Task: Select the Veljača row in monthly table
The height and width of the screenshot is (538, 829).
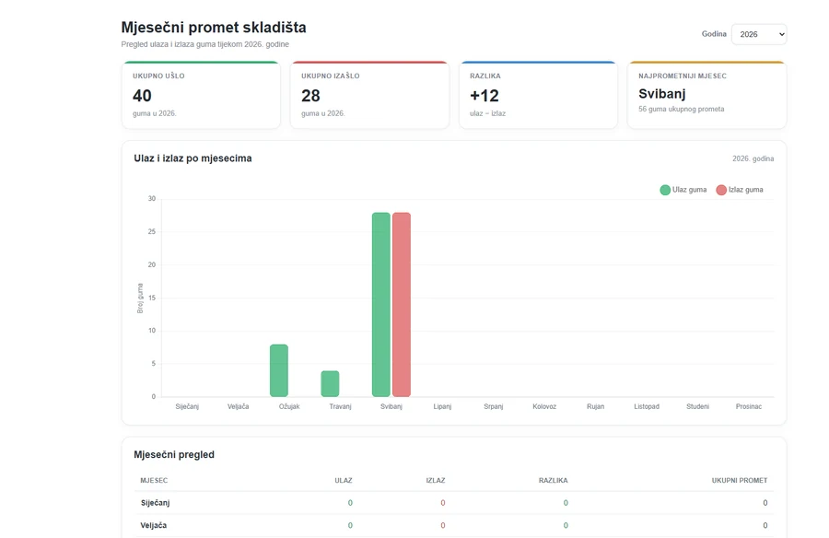Action: (454, 525)
